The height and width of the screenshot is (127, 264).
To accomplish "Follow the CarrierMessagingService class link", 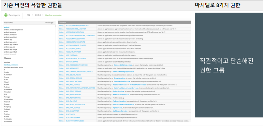I will coord(123,72).
